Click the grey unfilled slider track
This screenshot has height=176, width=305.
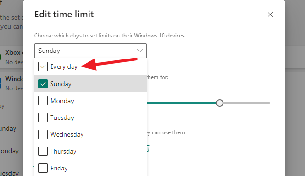247,103
